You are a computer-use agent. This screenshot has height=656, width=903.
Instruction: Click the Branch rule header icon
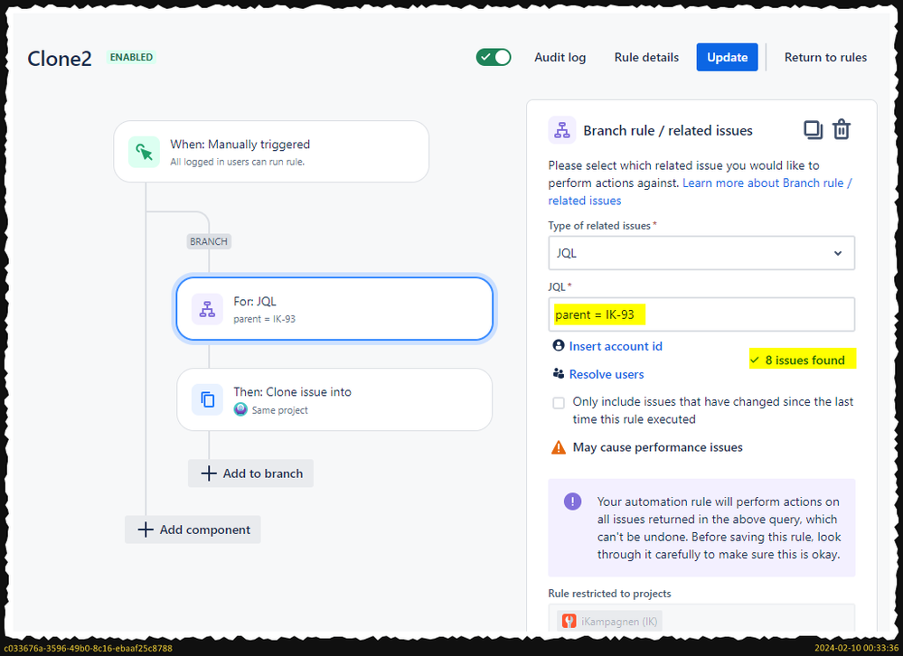tap(562, 131)
